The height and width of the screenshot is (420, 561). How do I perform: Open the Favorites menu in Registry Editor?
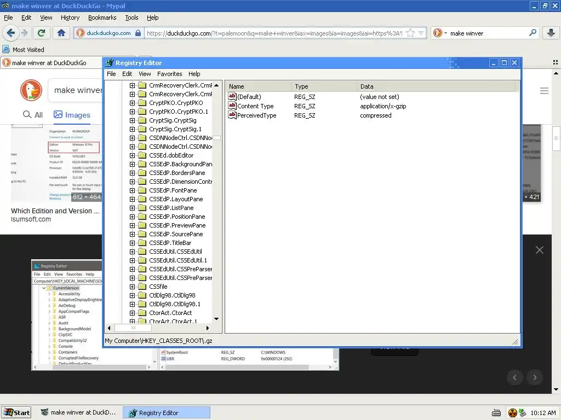click(170, 74)
